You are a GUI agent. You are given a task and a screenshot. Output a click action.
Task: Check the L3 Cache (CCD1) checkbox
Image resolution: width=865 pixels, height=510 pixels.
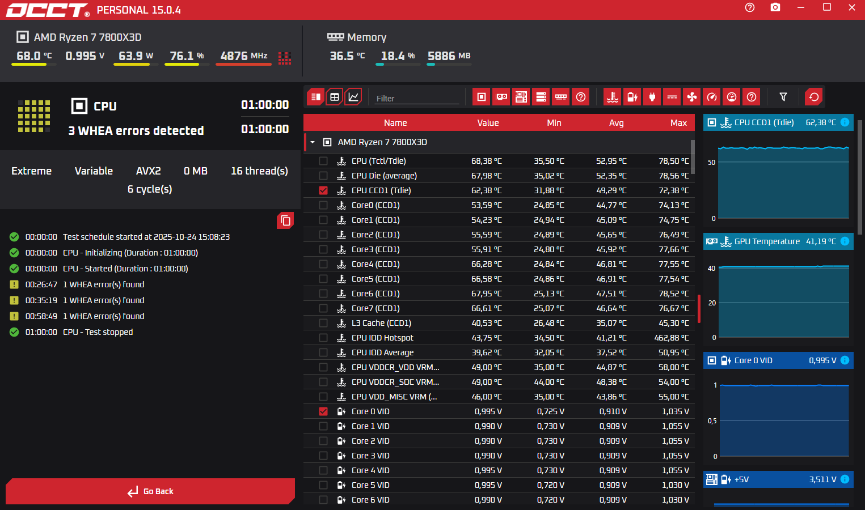(323, 323)
